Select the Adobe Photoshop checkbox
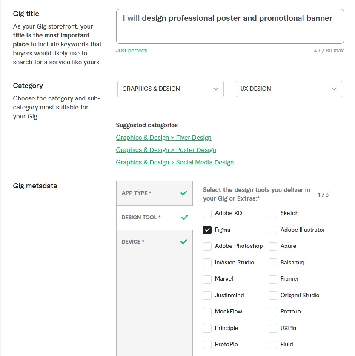 [x=207, y=246]
